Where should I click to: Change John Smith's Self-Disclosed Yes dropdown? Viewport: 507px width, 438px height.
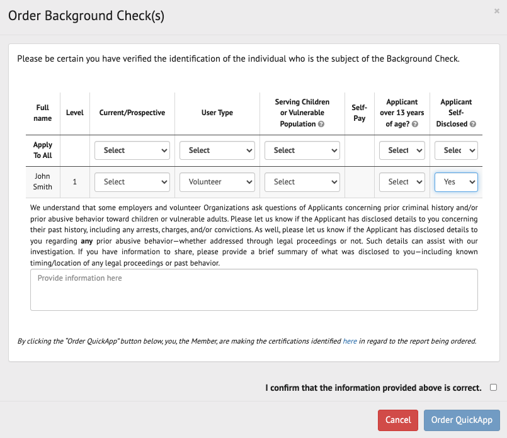click(x=456, y=182)
